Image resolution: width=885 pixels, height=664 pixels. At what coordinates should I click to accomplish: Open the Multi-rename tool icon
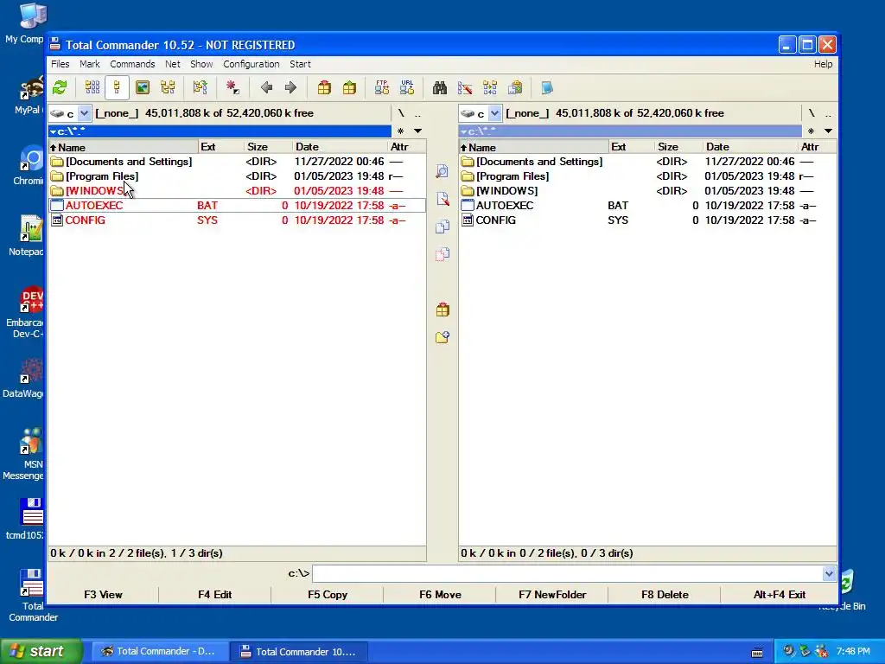point(465,87)
